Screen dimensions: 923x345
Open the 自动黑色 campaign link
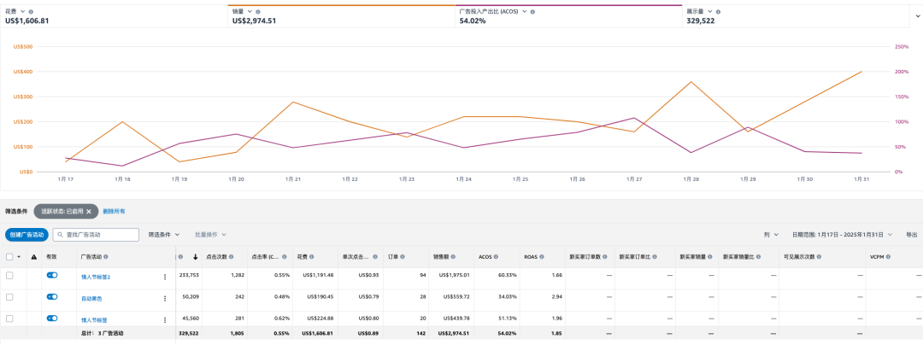[x=91, y=299]
